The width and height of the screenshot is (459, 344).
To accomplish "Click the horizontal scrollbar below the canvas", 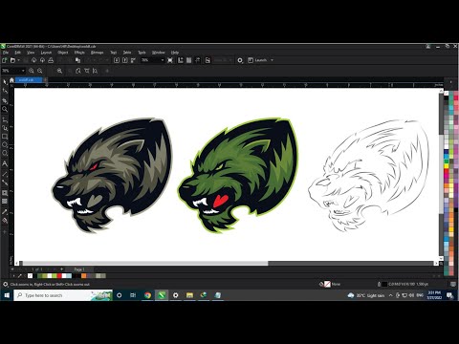I will tap(145, 264).
